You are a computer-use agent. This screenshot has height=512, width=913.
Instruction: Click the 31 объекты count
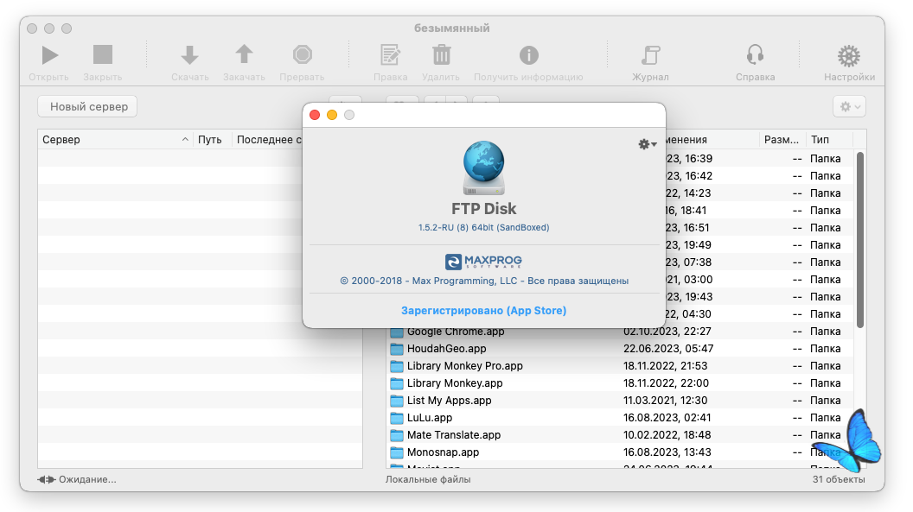point(839,479)
